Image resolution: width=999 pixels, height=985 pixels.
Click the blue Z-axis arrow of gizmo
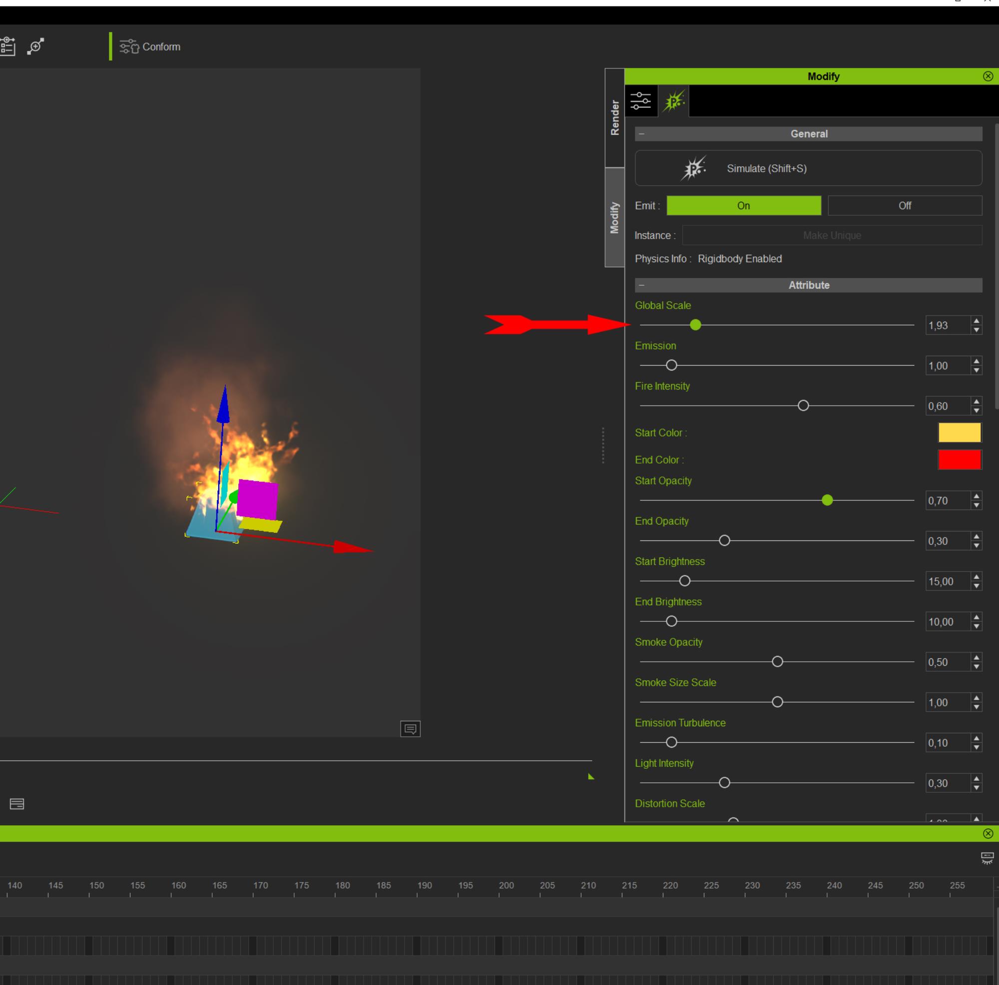(223, 405)
